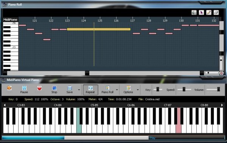
Task: Click measure 125 on the ruler
Action: pos(100,20)
